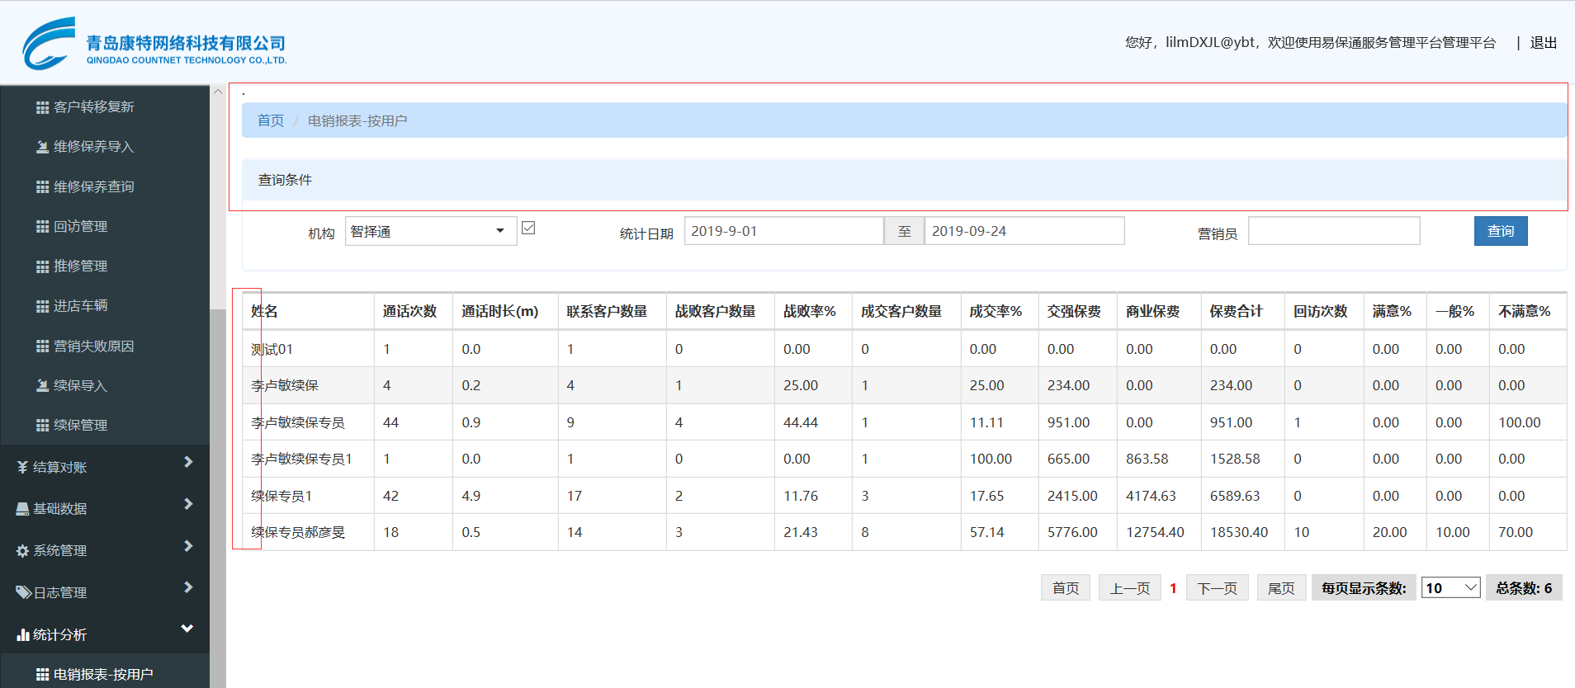Collapse the 统计分析 menu arrow

(187, 629)
